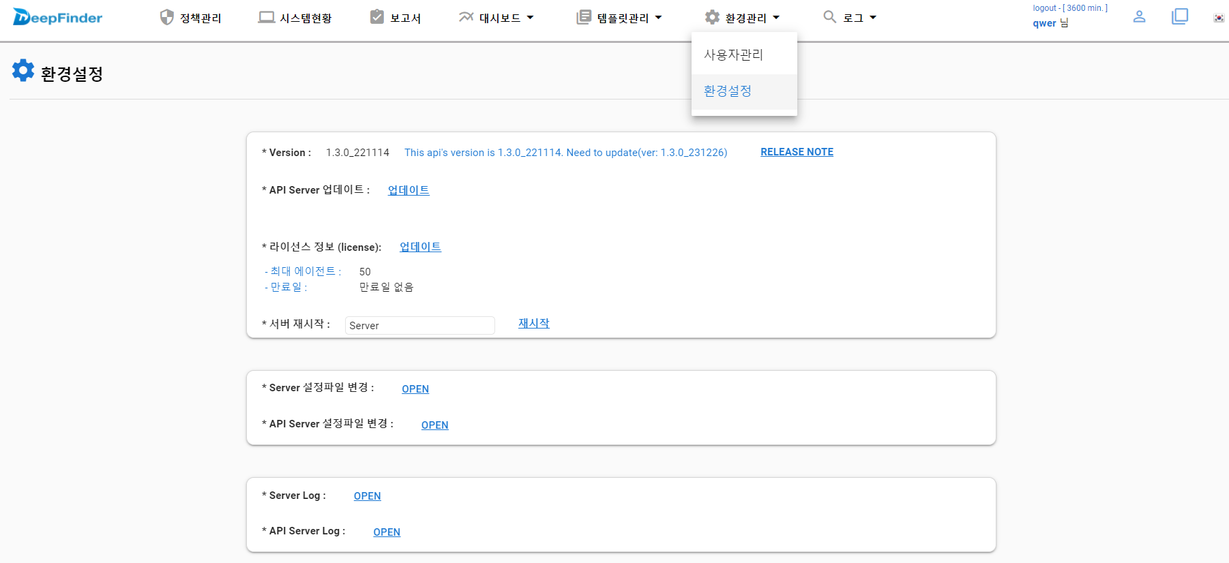Click the 환경설정 page title
The width and height of the screenshot is (1229, 563).
72,74
